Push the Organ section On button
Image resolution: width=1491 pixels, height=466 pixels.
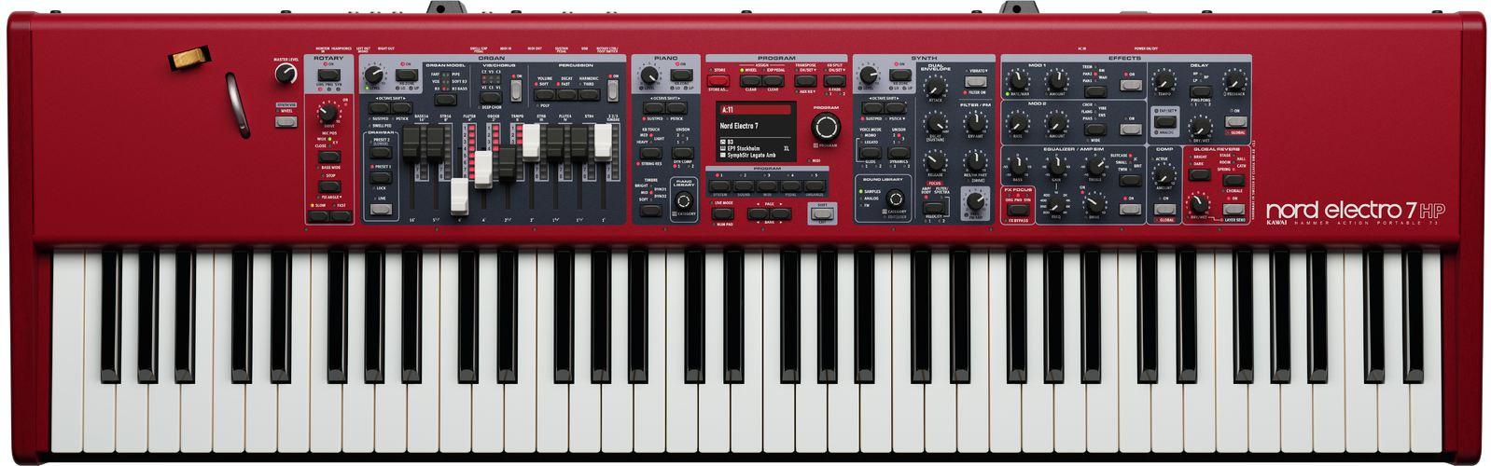click(x=407, y=75)
